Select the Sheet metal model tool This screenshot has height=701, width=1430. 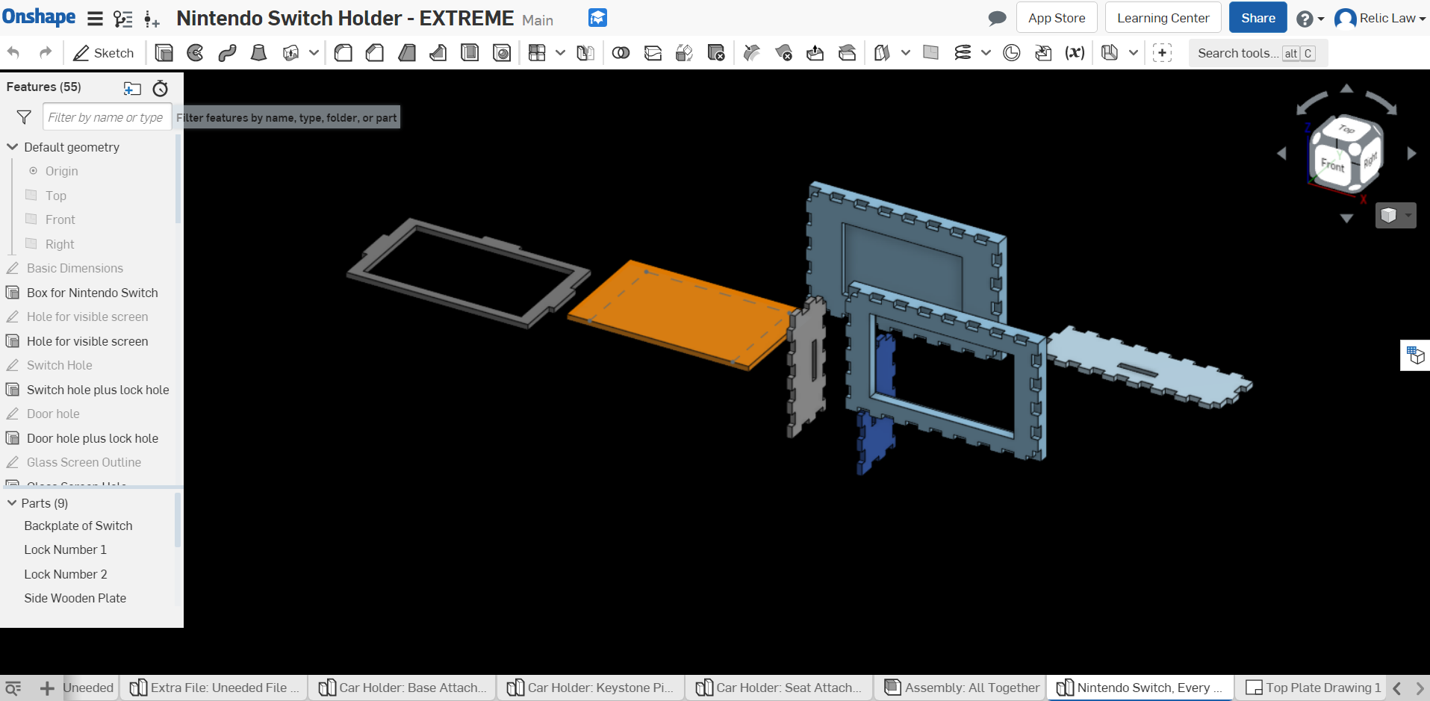(x=1110, y=53)
